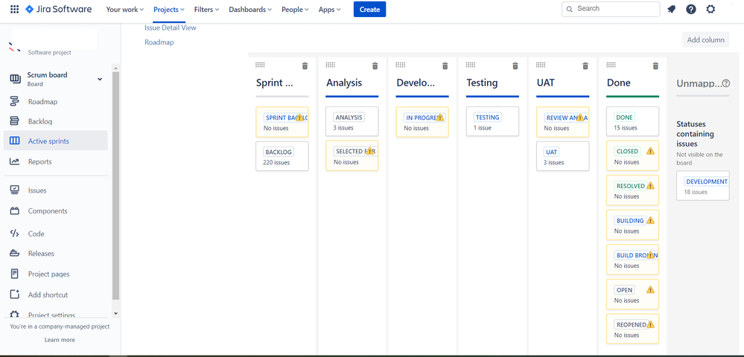Open the app switcher grid icon

[x=15, y=9]
